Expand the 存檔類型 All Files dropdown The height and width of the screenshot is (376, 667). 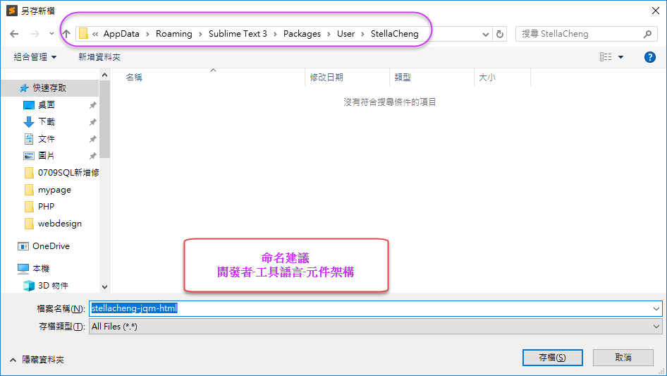coord(656,327)
